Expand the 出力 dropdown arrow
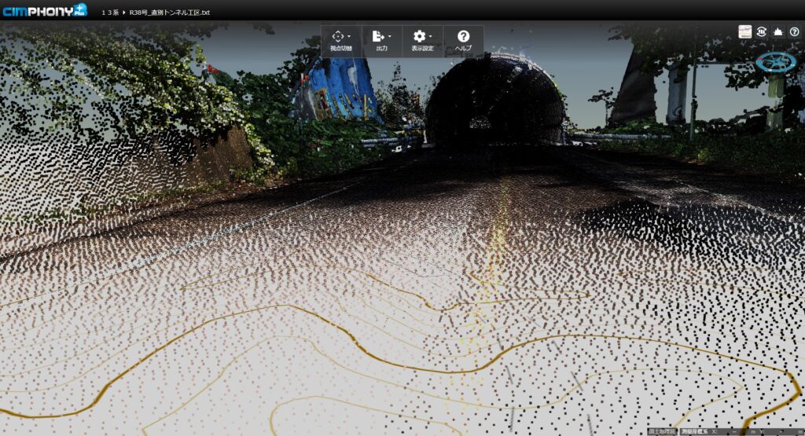805x436 pixels. pyautogui.click(x=389, y=37)
